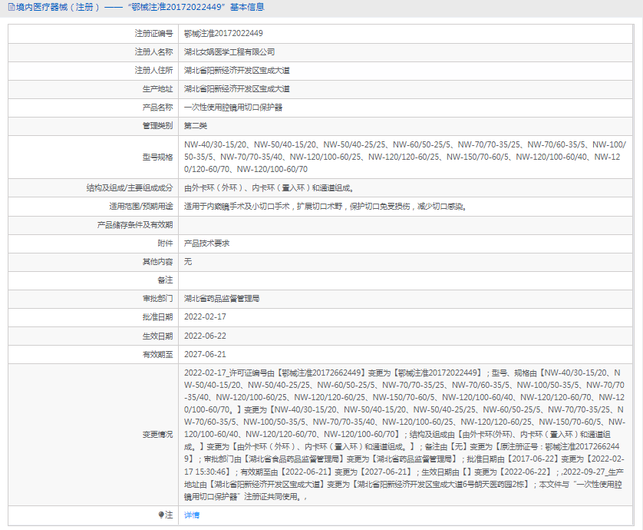Select expiry date 2027-06-21
The width and height of the screenshot is (643, 530).
click(x=205, y=355)
